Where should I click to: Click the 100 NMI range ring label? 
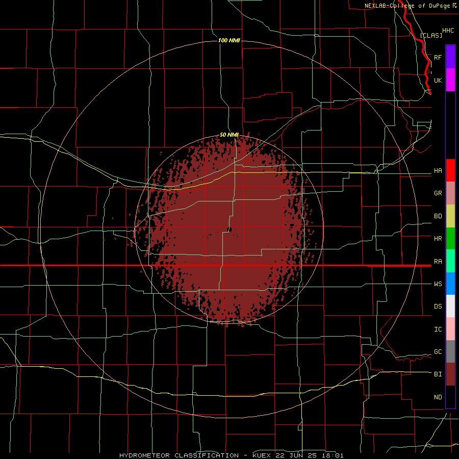pyautogui.click(x=229, y=40)
